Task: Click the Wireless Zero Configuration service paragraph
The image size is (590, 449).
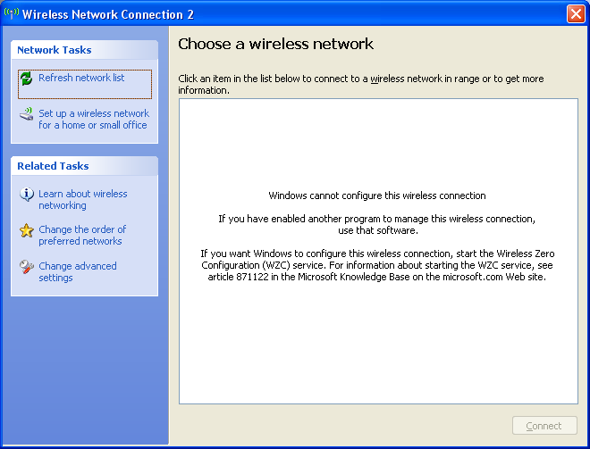Action: [377, 265]
